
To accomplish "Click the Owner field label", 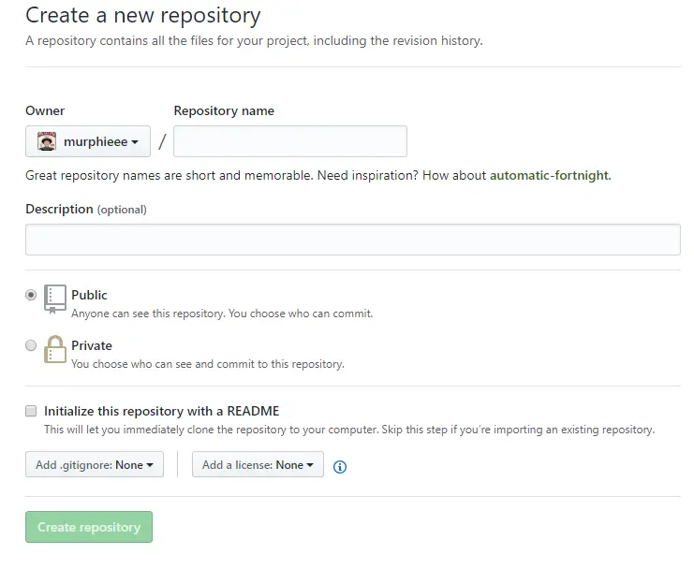I will pyautogui.click(x=45, y=110).
